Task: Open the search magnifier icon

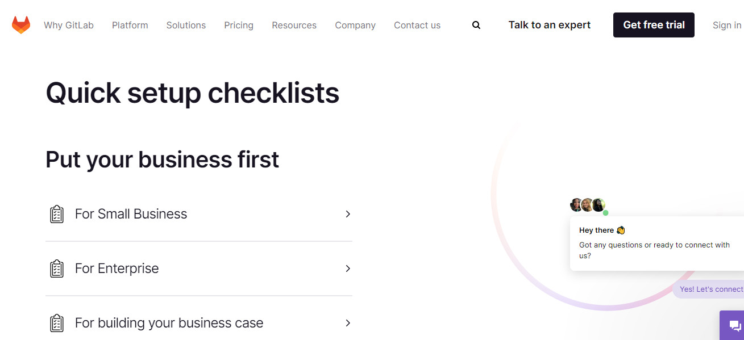Action: [x=476, y=25]
